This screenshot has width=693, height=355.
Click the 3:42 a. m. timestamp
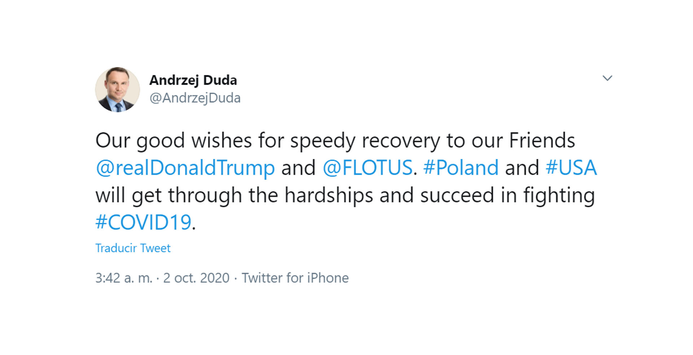(124, 278)
